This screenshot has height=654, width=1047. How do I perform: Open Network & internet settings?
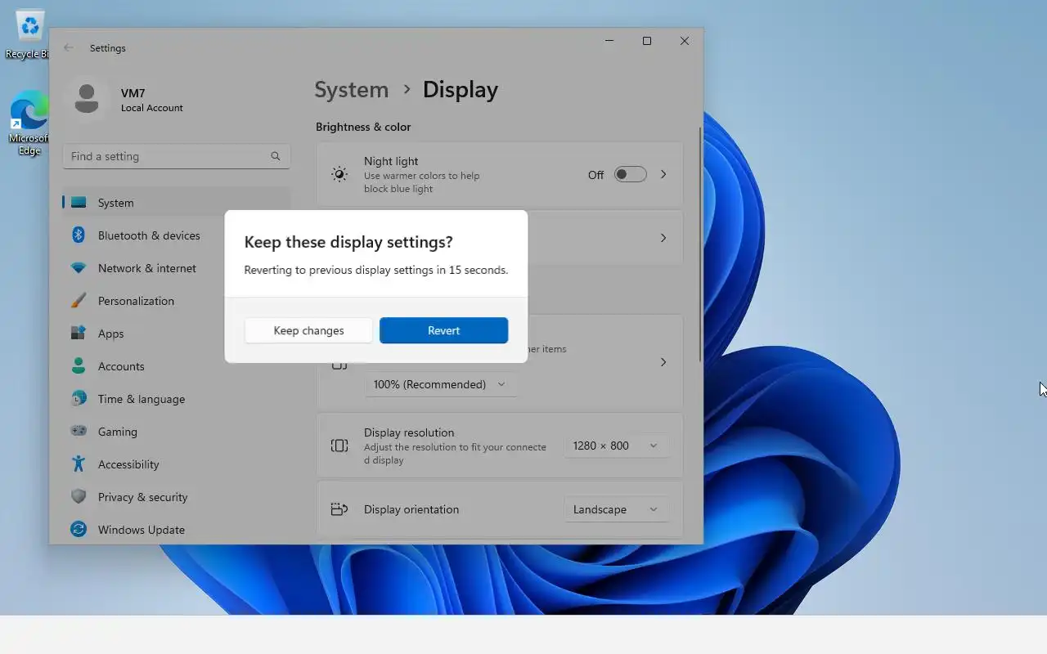pyautogui.click(x=176, y=268)
